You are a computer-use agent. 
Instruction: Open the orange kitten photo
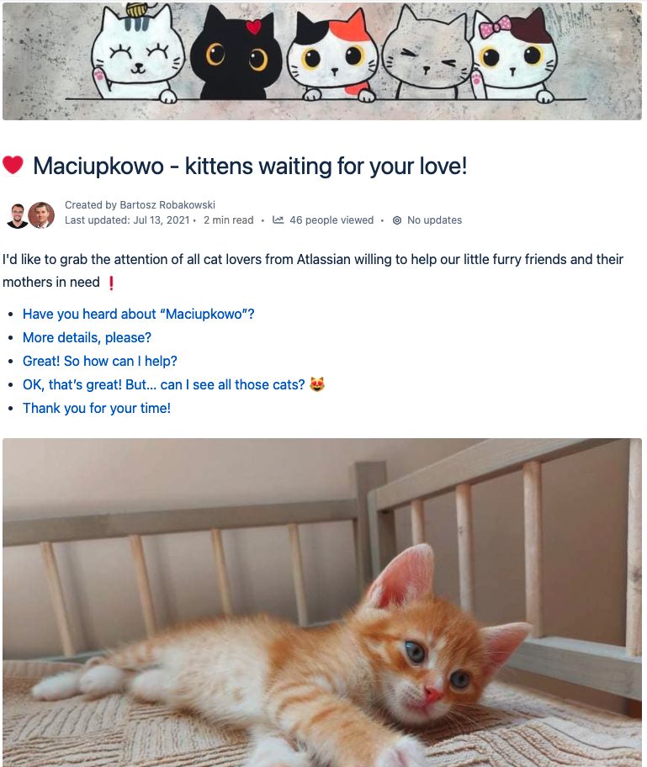(322, 602)
